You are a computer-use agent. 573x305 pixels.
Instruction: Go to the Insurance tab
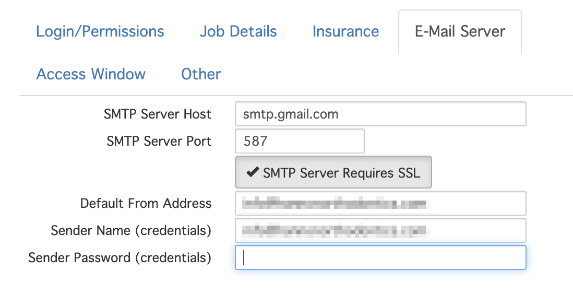(345, 31)
